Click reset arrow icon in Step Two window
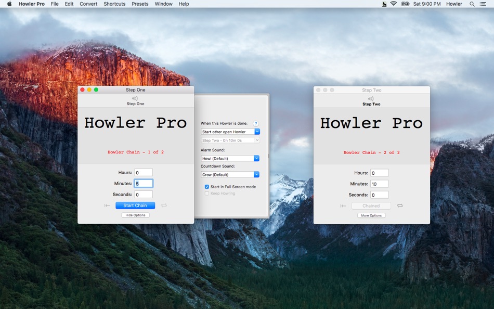The image size is (494, 309). (343, 206)
